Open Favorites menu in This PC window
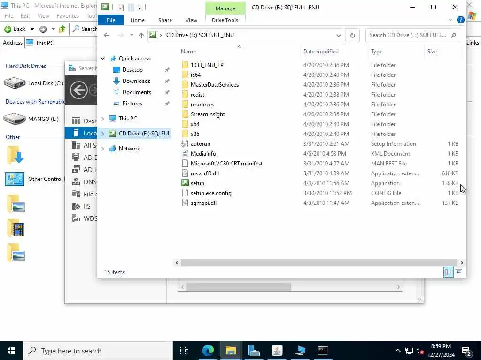The width and height of the screenshot is (481, 360). pos(68,16)
